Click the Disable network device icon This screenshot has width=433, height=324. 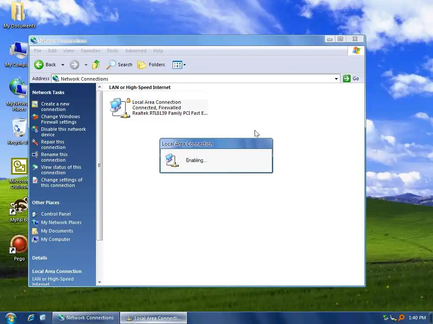point(35,129)
